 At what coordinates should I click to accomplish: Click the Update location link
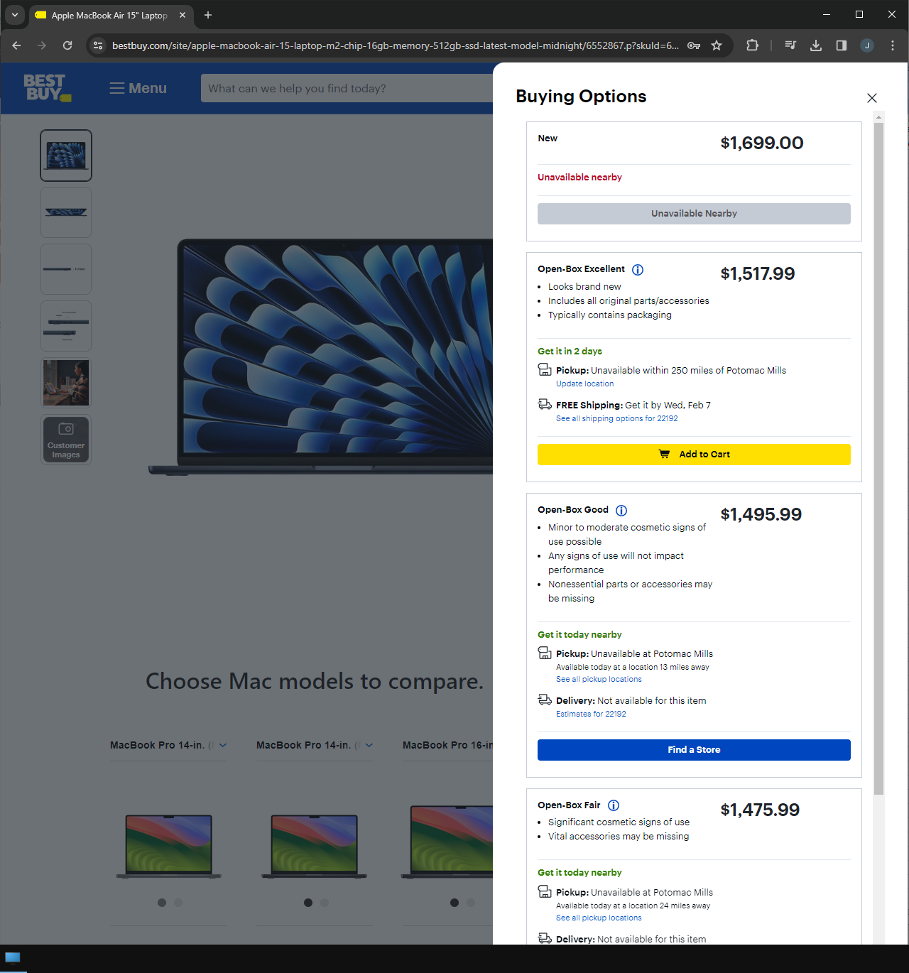(x=584, y=384)
